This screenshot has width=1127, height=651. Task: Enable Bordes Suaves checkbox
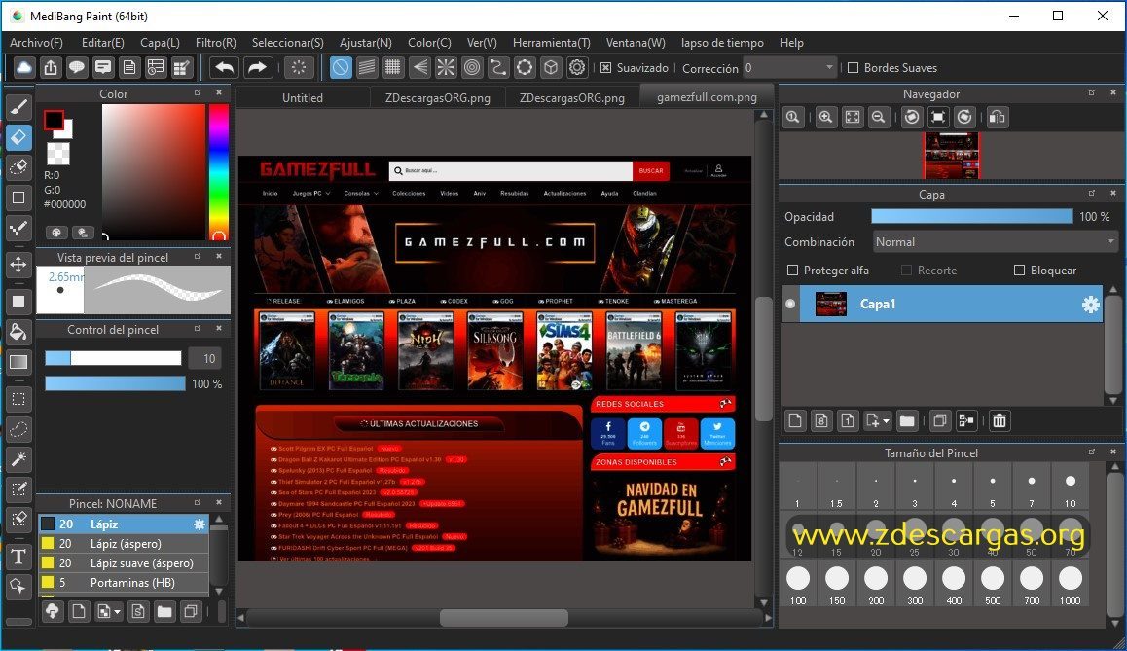[854, 67]
